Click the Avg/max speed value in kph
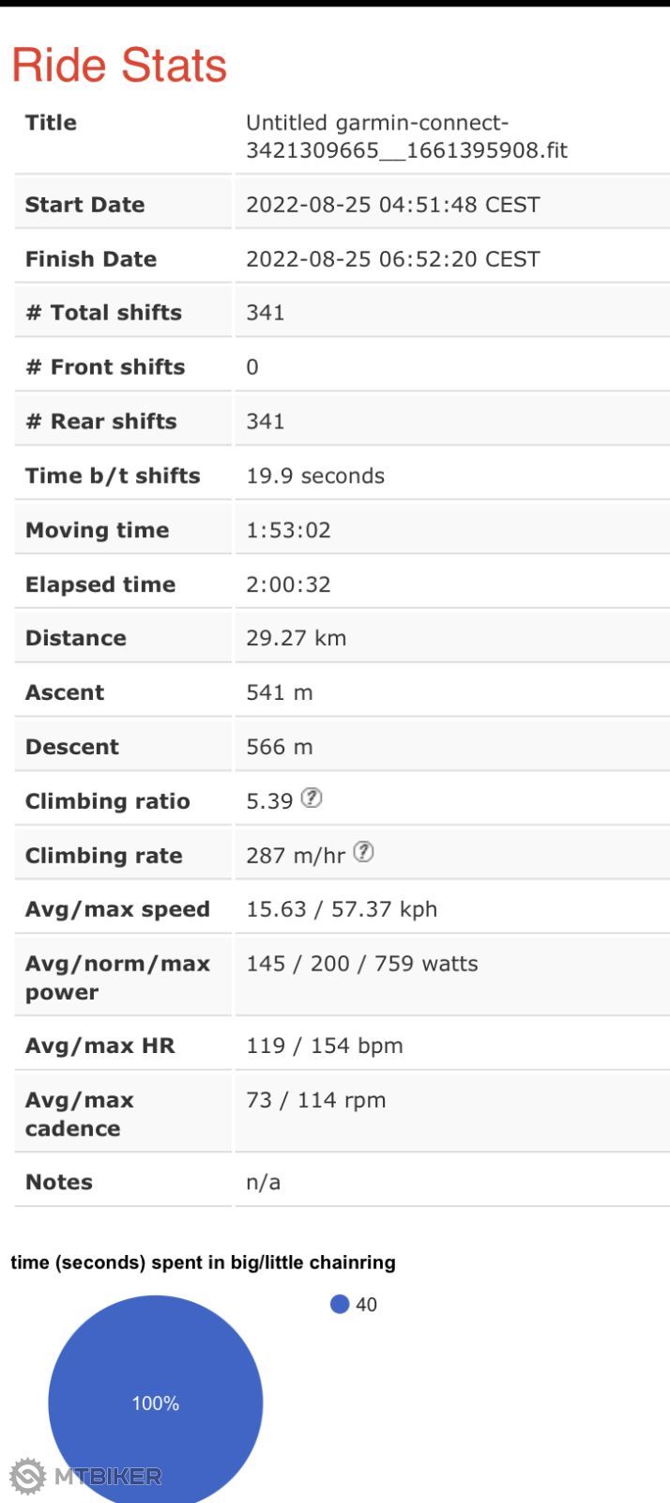This screenshot has width=670, height=1503. [342, 909]
